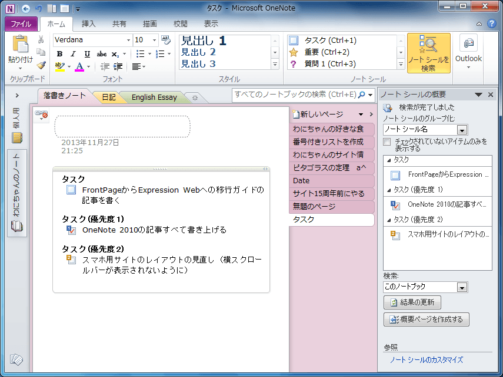Screen dimensions: 503x377
Task: Click the Copy icon in clipboard group
Action: 41,52
